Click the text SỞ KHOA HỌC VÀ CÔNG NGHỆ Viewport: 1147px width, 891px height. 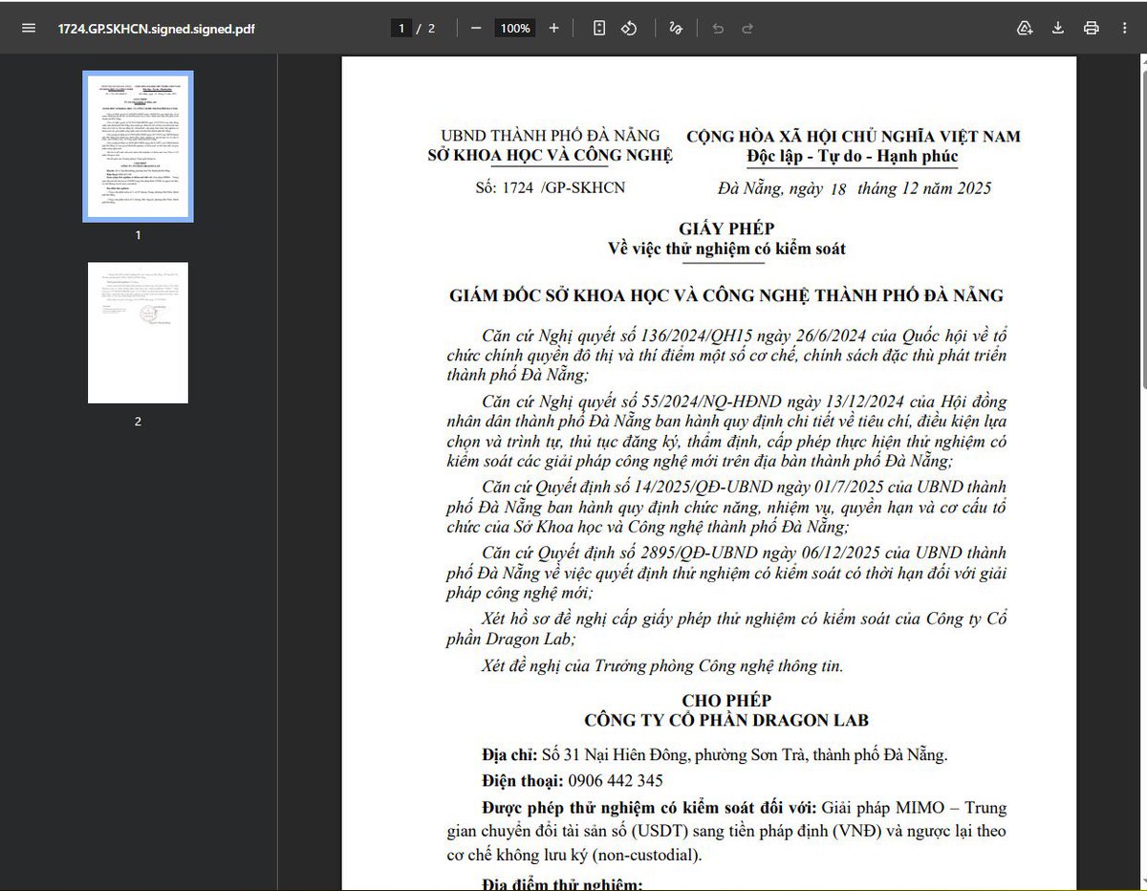coord(550,156)
